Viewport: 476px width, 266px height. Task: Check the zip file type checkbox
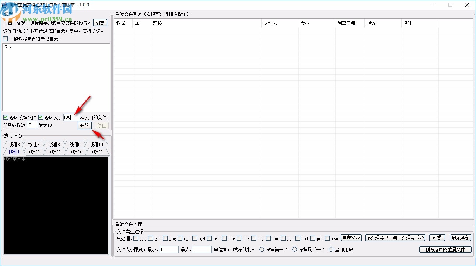point(253,238)
